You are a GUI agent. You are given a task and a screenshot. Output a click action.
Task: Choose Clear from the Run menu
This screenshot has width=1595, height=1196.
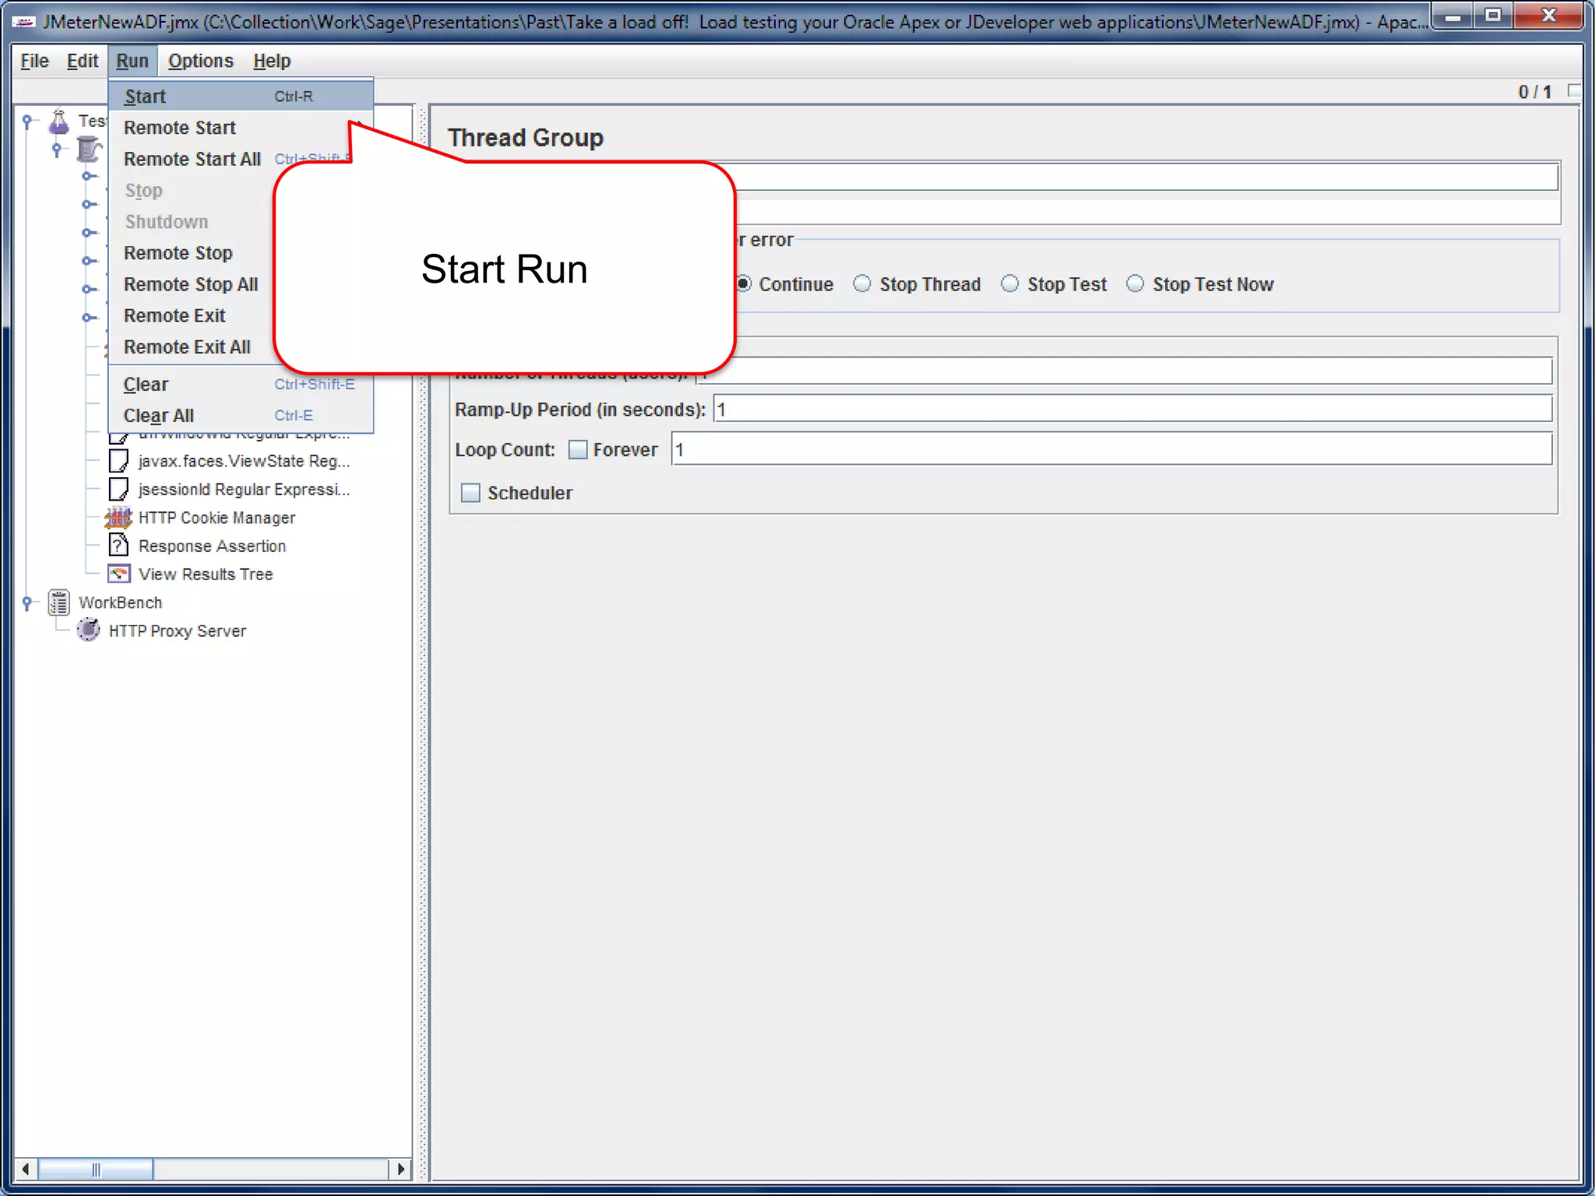click(241, 385)
